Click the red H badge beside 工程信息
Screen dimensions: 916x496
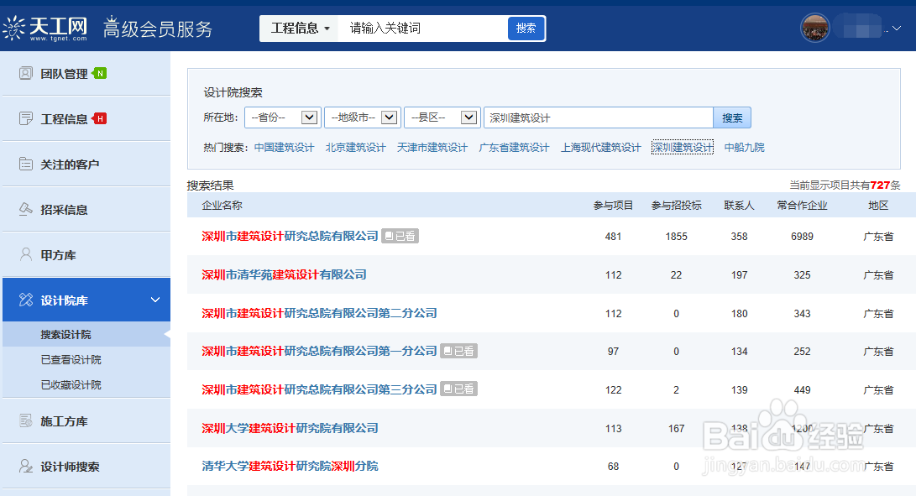(x=100, y=118)
